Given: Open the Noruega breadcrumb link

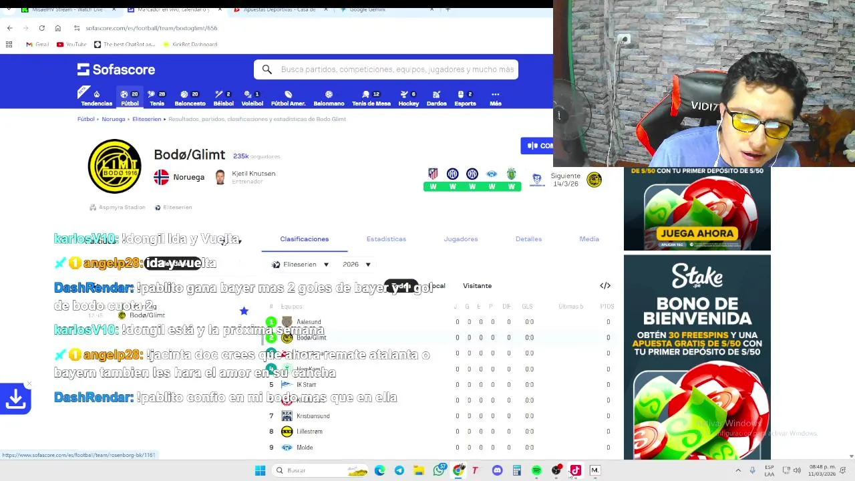Looking at the screenshot, I should [x=113, y=119].
